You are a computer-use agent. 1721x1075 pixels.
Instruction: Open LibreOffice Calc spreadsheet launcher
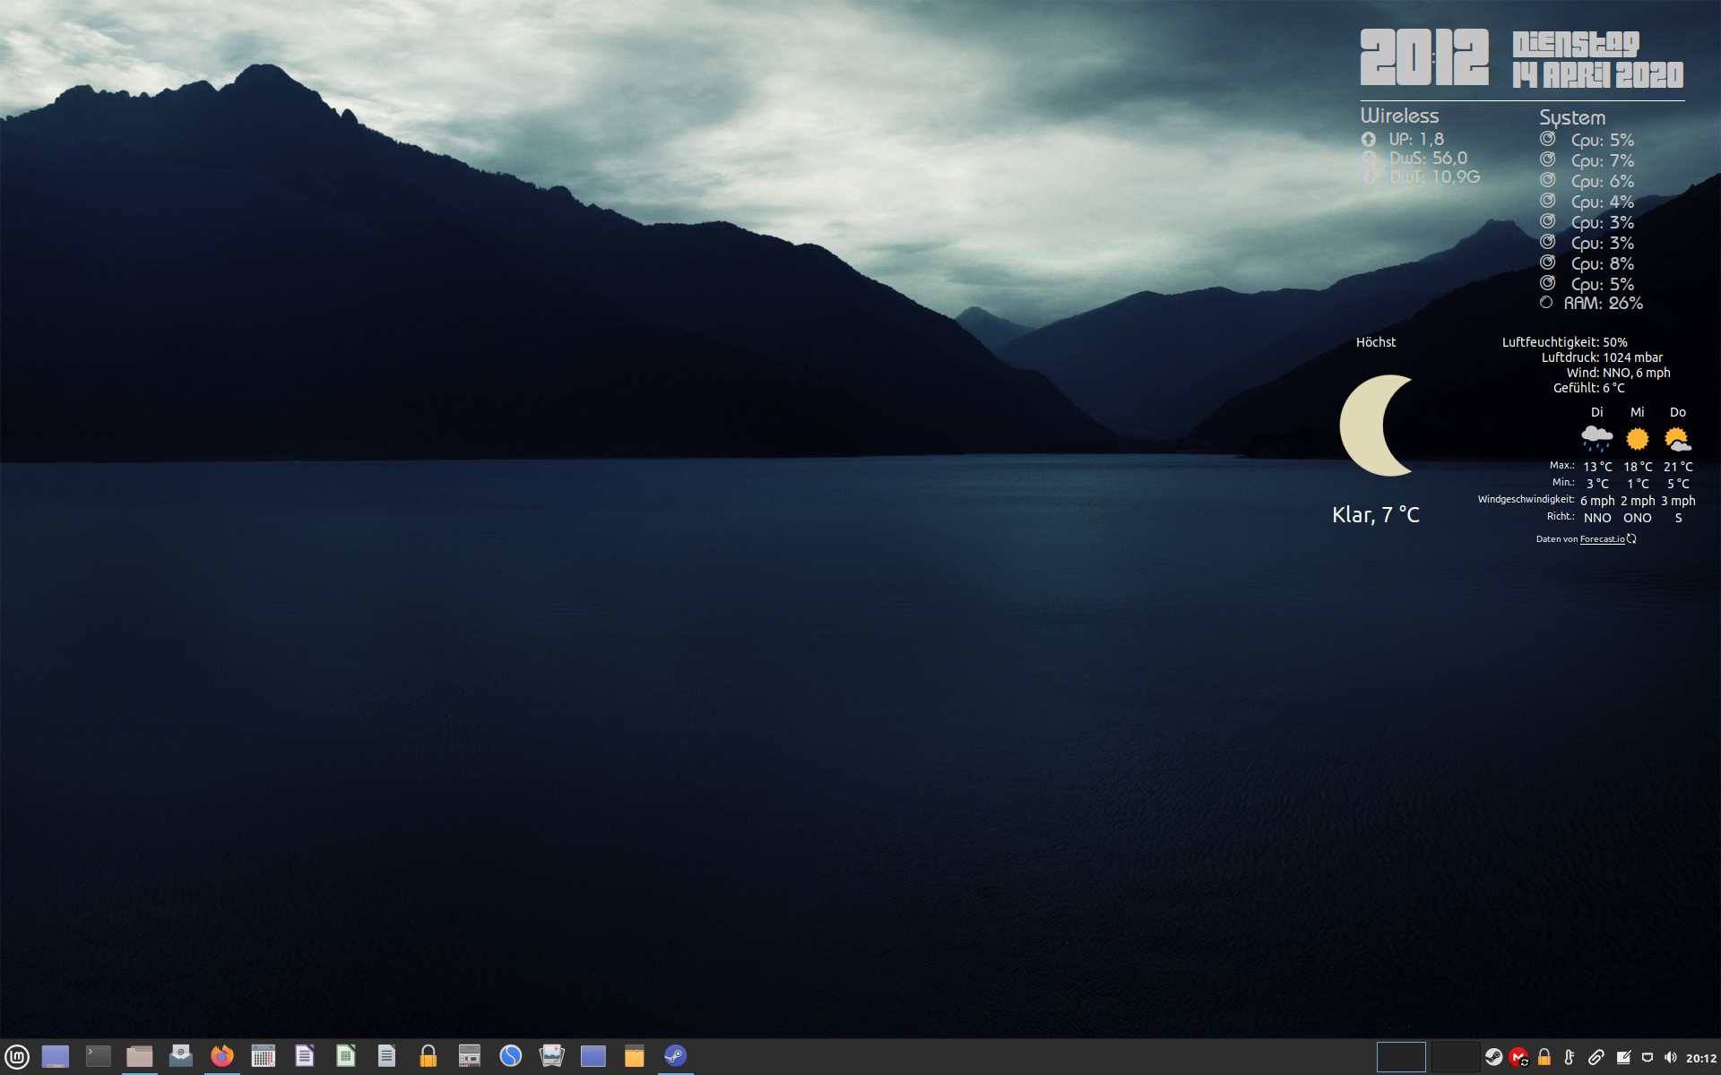[x=345, y=1057]
